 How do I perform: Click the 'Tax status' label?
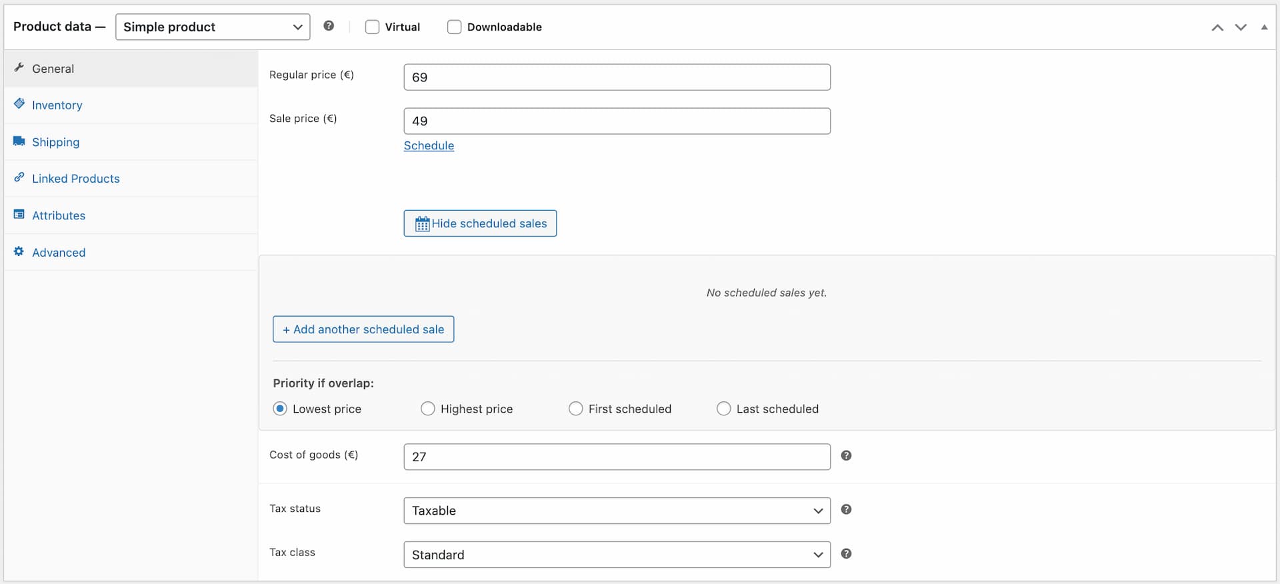(x=295, y=509)
